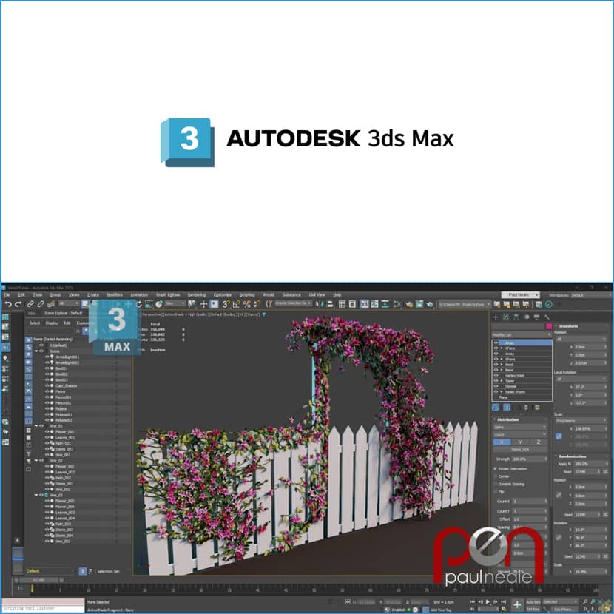Open the Rendering menu

pos(197,295)
